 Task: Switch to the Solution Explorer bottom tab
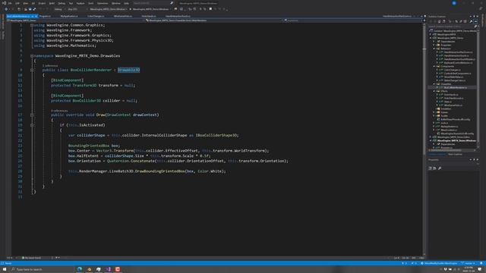(x=437, y=154)
